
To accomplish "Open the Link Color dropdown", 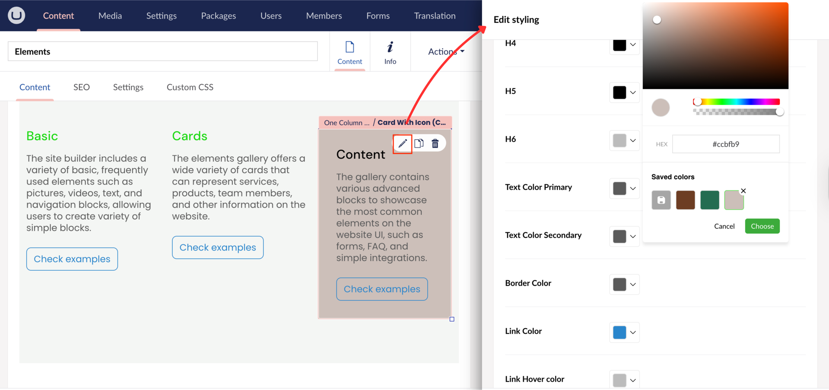I will click(x=632, y=333).
